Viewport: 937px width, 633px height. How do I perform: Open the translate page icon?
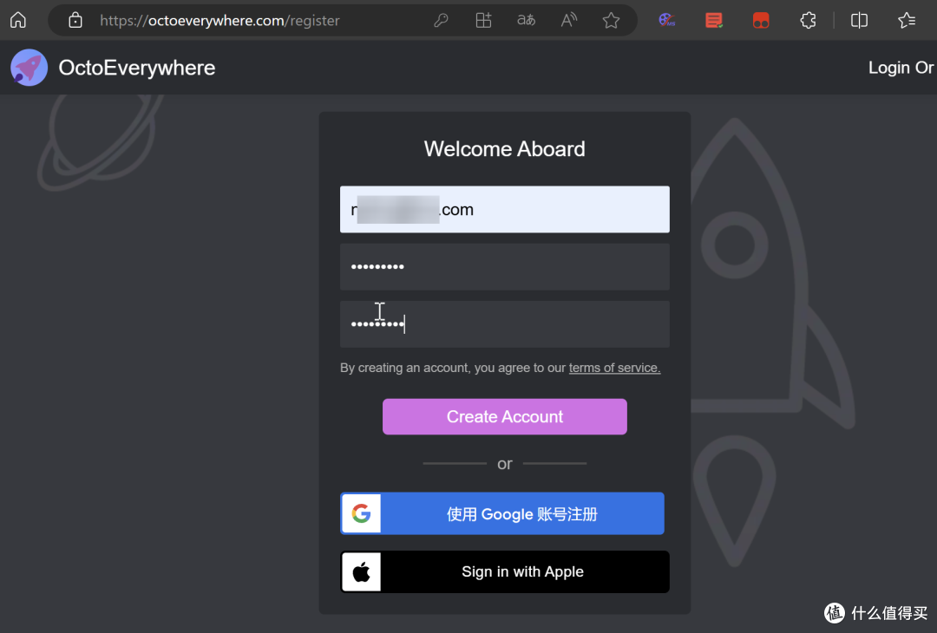coord(526,20)
